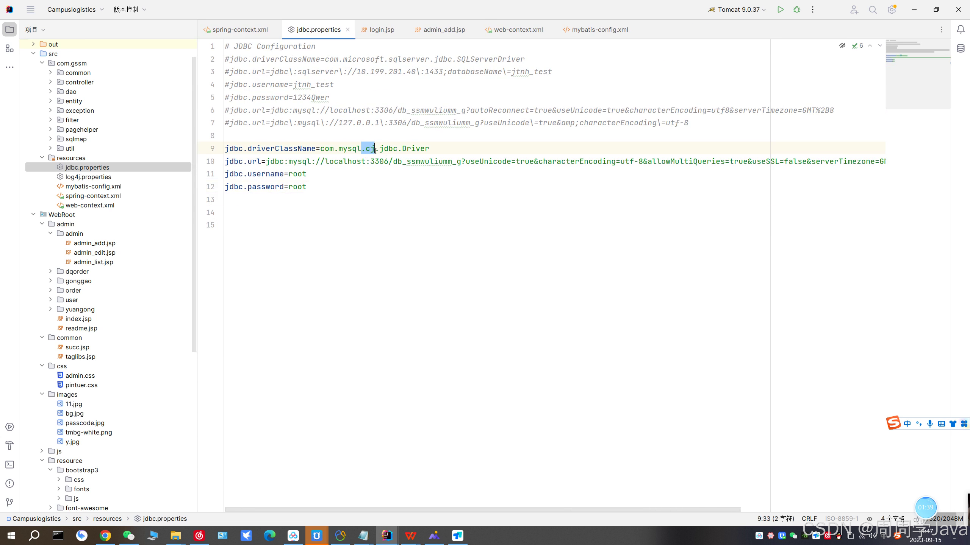Run the Tomcat configuration with the play button
Viewport: 970px width, 545px height.
780,10
